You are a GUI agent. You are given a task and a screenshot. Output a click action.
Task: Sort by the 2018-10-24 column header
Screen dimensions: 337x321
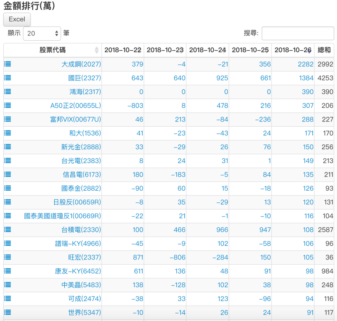coord(207,50)
